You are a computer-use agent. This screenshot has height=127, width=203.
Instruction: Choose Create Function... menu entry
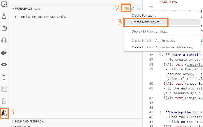coord(144,16)
